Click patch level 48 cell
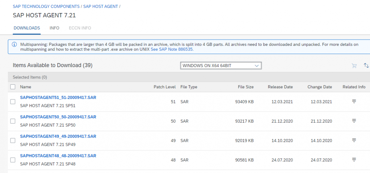Viewport: 370px width, 173px height. click(173, 160)
